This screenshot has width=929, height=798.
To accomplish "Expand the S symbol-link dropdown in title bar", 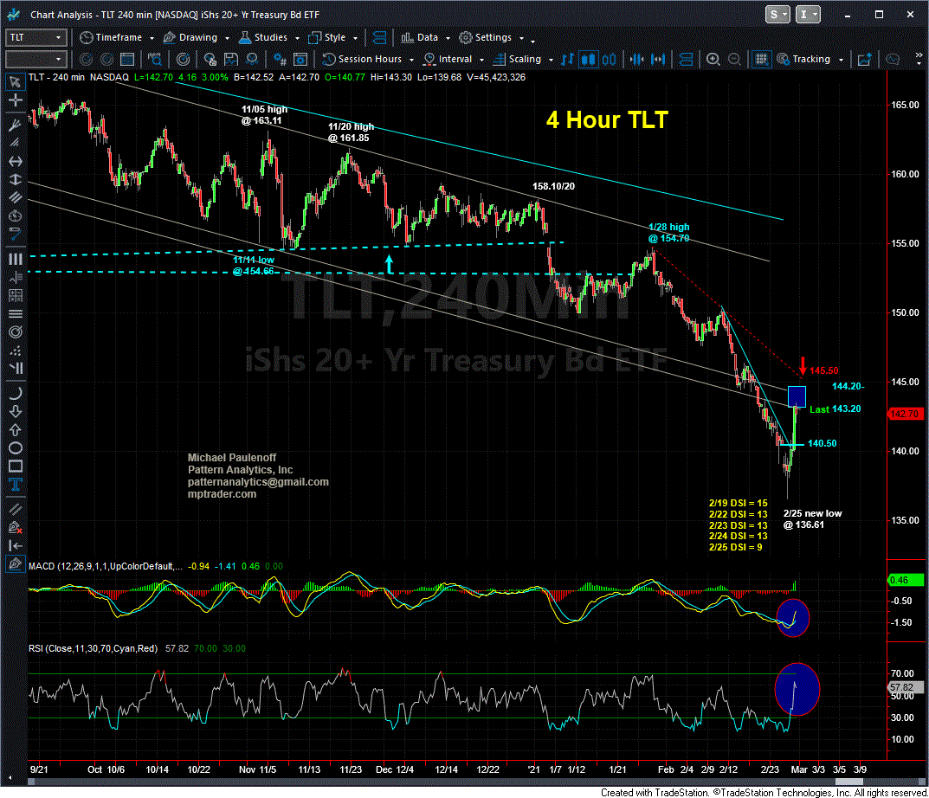I will point(777,15).
